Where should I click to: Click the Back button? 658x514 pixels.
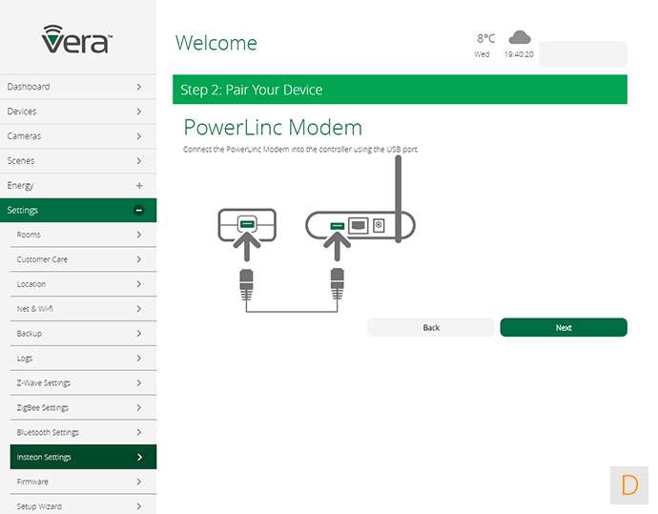431,327
